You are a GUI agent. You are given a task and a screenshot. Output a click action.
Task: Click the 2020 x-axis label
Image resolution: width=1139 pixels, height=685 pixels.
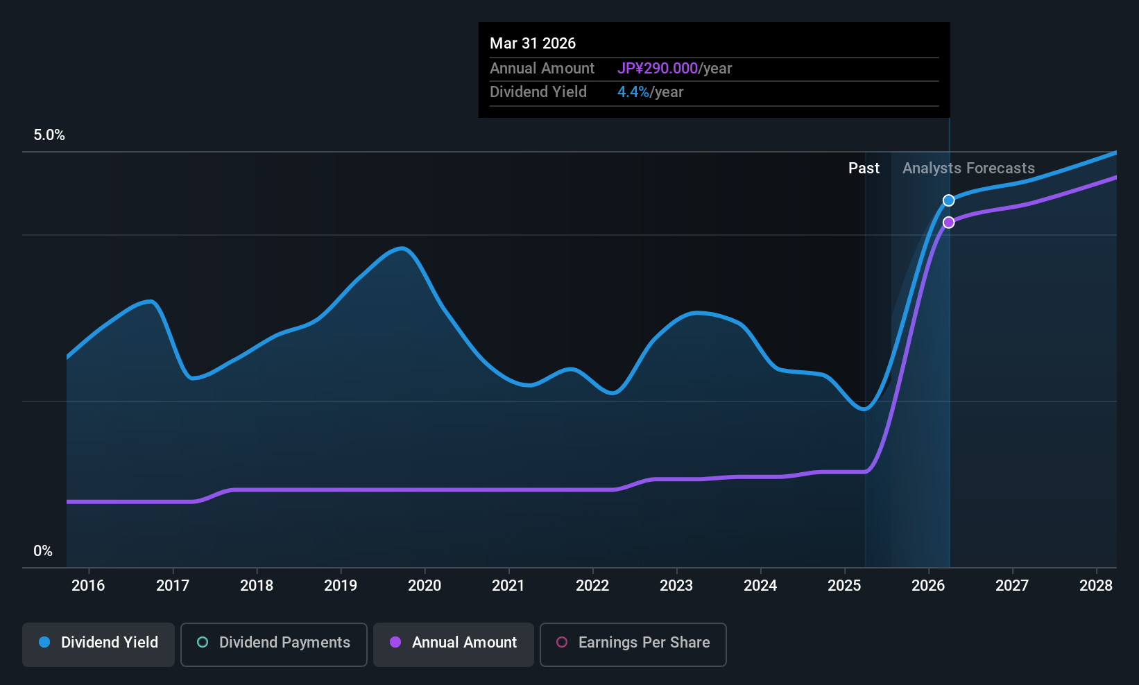[x=425, y=586]
